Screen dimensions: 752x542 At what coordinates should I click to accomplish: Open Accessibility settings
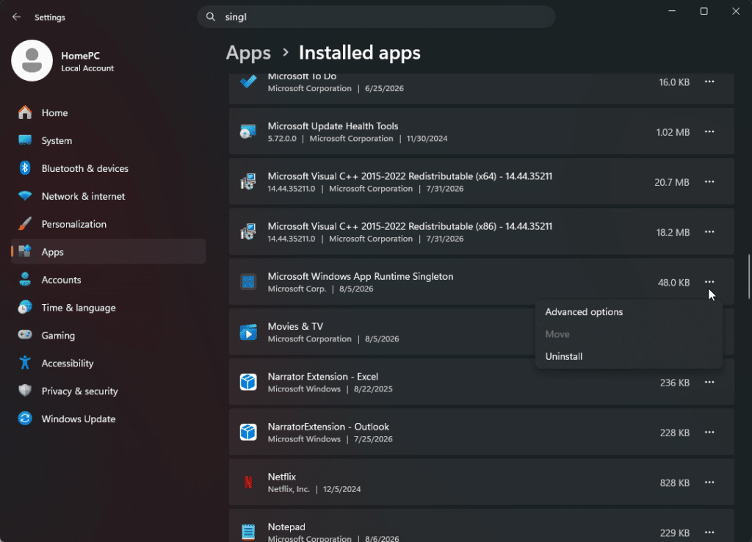[109, 363]
